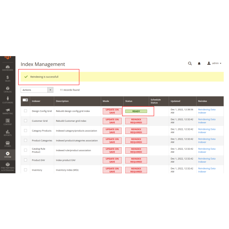Viewport: 229px width, 229px height.
Task: Tick the Design Config Grid checkbox
Action: [26, 111]
